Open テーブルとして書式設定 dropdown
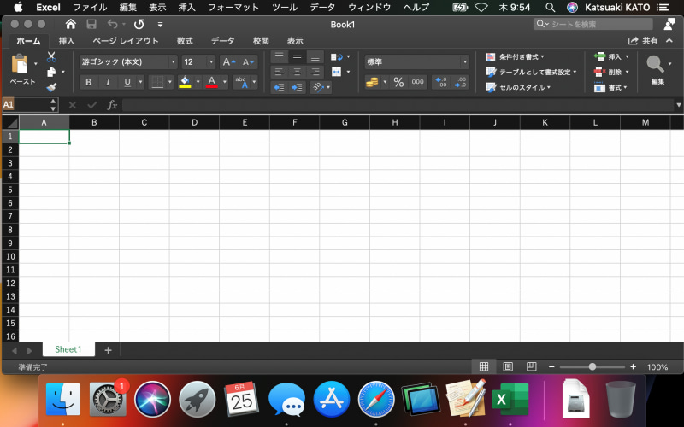This screenshot has height=427, width=684. [531, 72]
